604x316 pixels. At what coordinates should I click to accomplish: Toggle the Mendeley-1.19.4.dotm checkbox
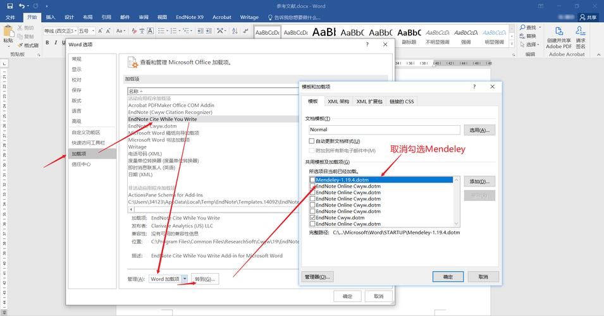tap(312, 180)
